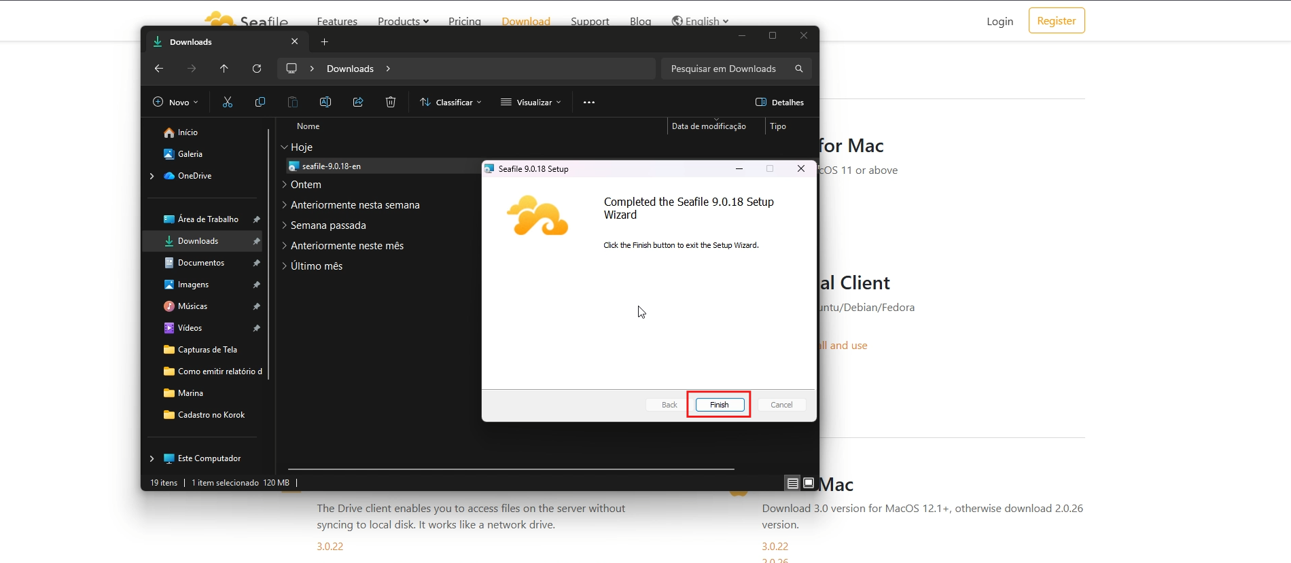Expand the Último mês group
Viewport: 1291px width, 563px height.
(285, 266)
